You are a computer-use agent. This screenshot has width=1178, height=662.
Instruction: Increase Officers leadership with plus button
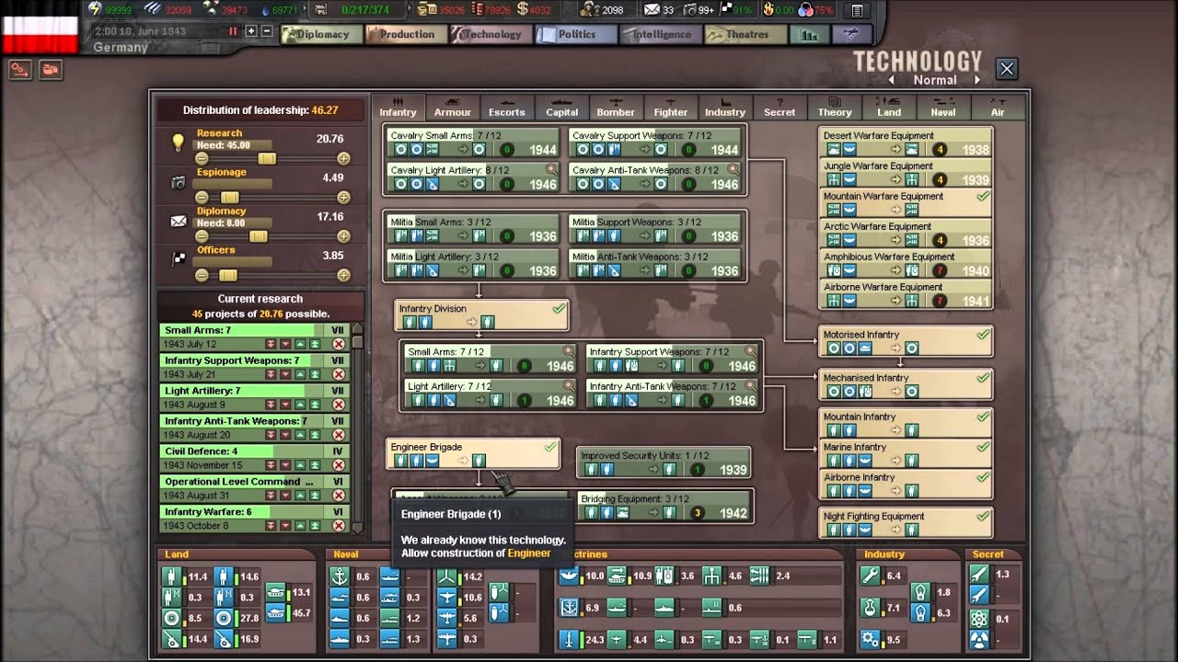click(343, 275)
